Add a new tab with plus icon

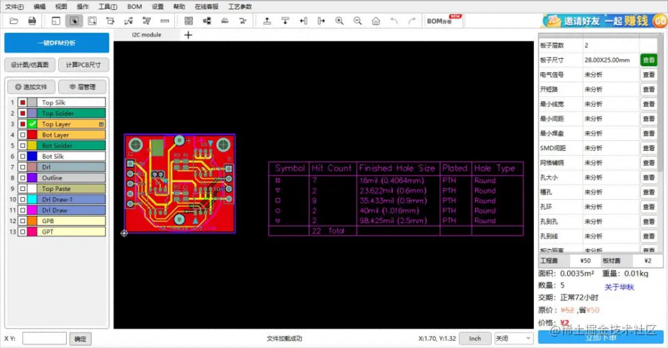(x=188, y=35)
